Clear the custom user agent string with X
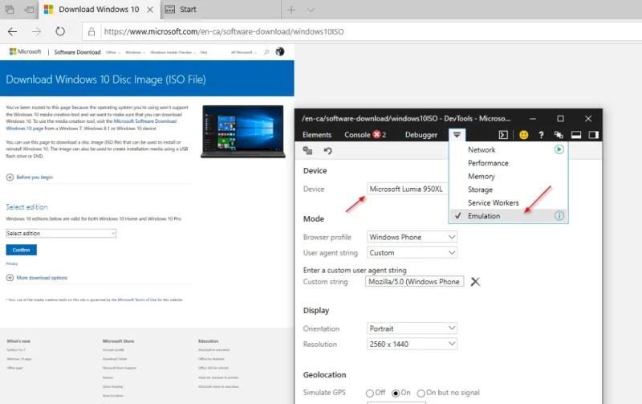Viewport: 642px width, 404px height. point(475,281)
